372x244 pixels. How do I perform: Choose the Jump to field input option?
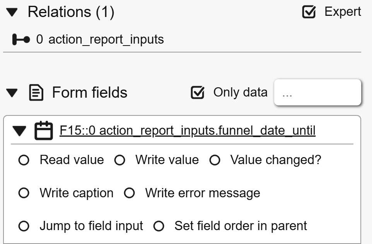click(x=24, y=226)
